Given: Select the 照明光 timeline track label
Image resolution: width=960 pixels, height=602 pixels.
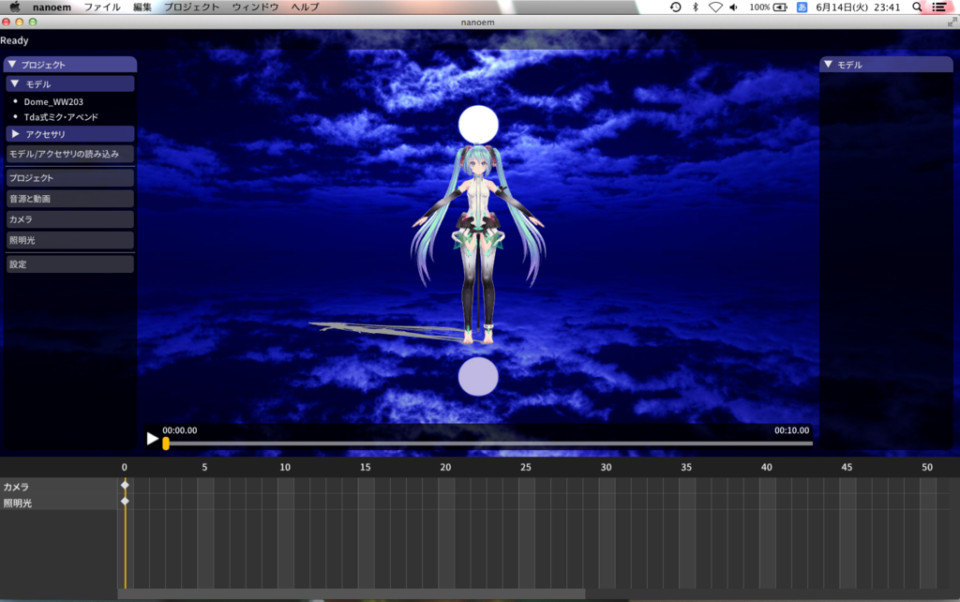Looking at the screenshot, I should coord(17,504).
